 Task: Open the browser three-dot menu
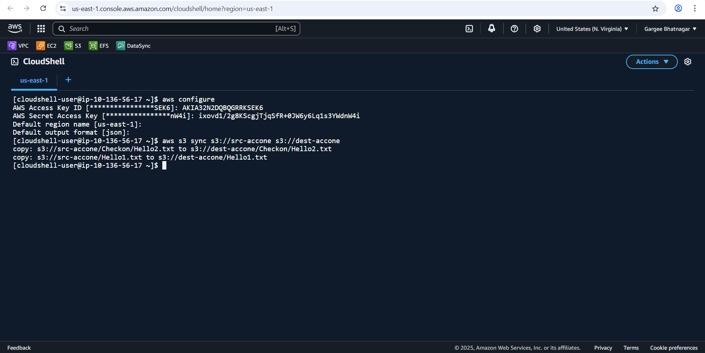point(695,8)
